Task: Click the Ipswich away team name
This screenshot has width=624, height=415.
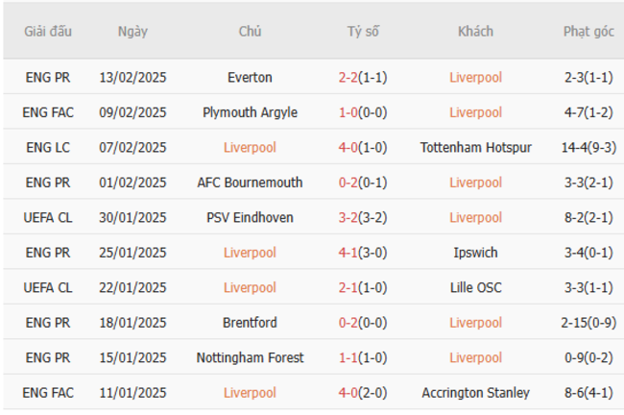Action: click(x=475, y=253)
